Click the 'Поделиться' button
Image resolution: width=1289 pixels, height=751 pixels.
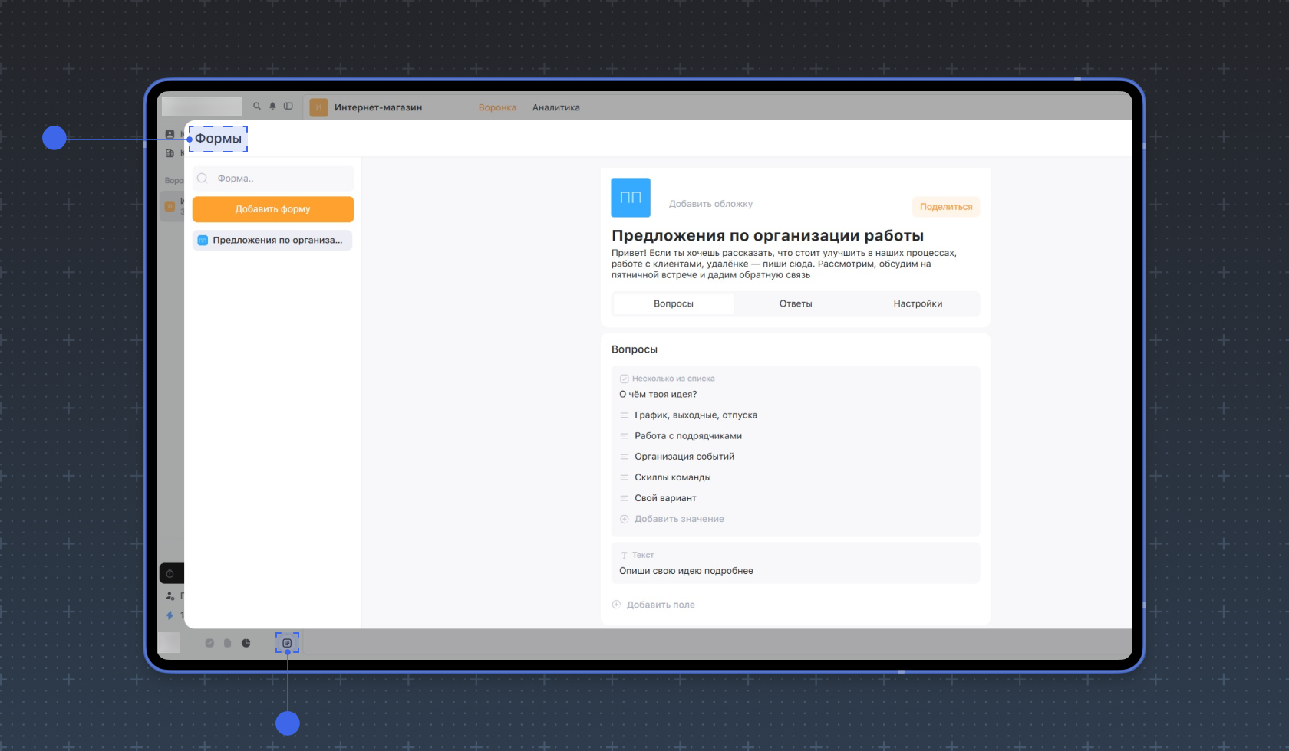945,207
